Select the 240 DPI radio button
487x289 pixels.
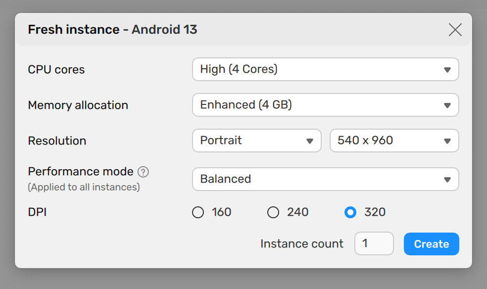[x=273, y=213]
